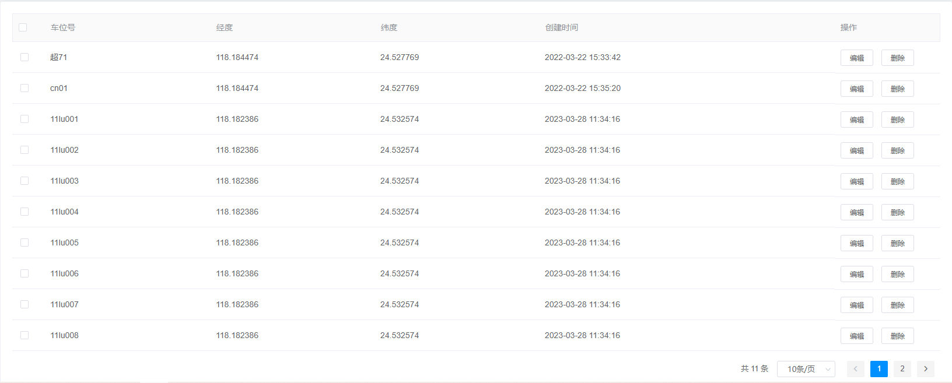Delete the 超71 parking space
This screenshot has height=383, width=952.
897,58
